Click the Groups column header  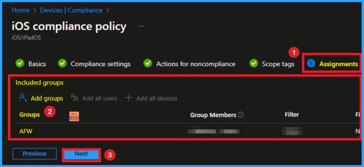pyautogui.click(x=29, y=115)
